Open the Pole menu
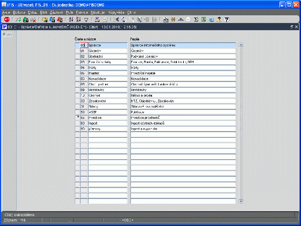Viewport: 301px width, 226px height. pos(70,12)
